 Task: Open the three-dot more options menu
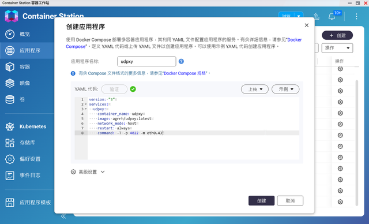point(356,16)
